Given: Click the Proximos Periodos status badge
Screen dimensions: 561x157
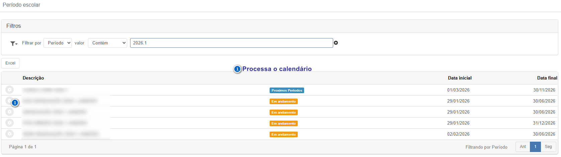Looking at the screenshot, I should (287, 90).
